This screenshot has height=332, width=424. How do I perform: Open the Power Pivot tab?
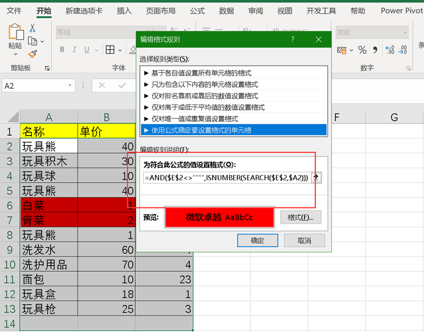[401, 11]
